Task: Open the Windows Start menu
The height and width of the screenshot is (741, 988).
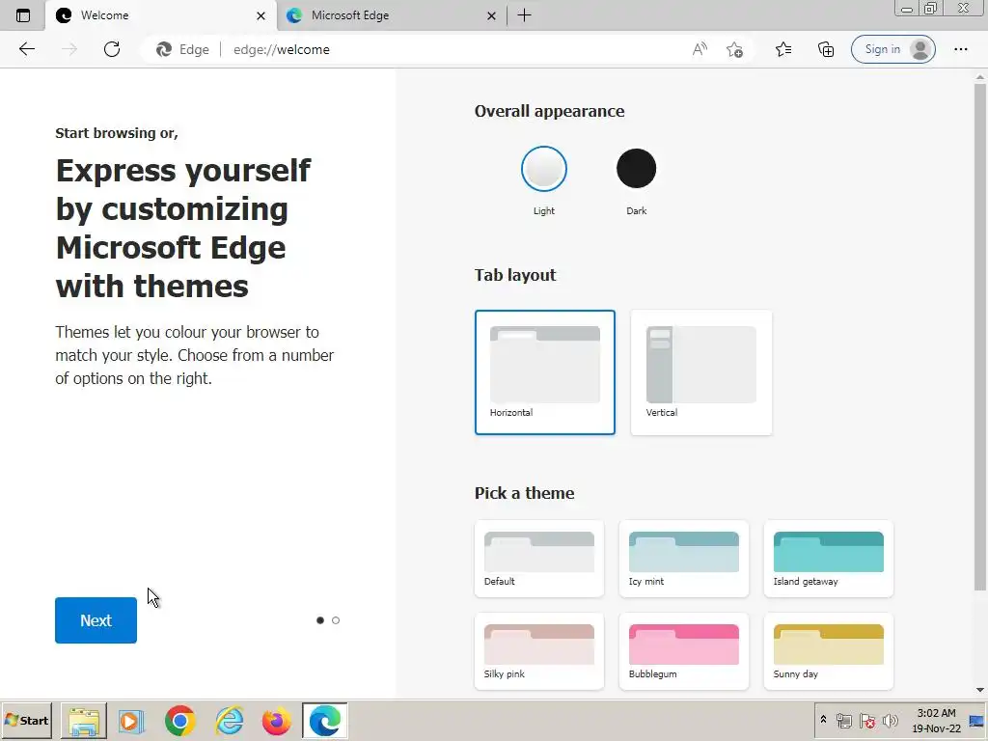Action: [x=26, y=721]
